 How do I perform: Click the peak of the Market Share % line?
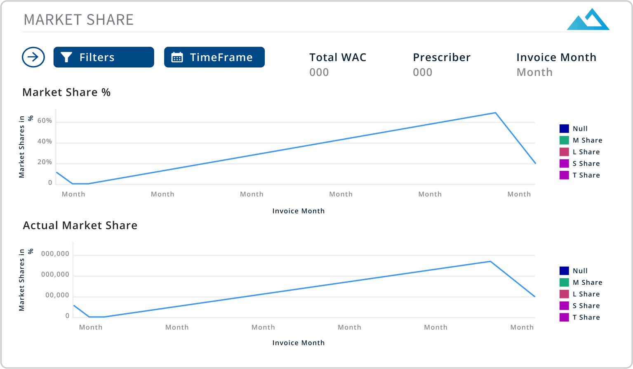pyautogui.click(x=495, y=113)
